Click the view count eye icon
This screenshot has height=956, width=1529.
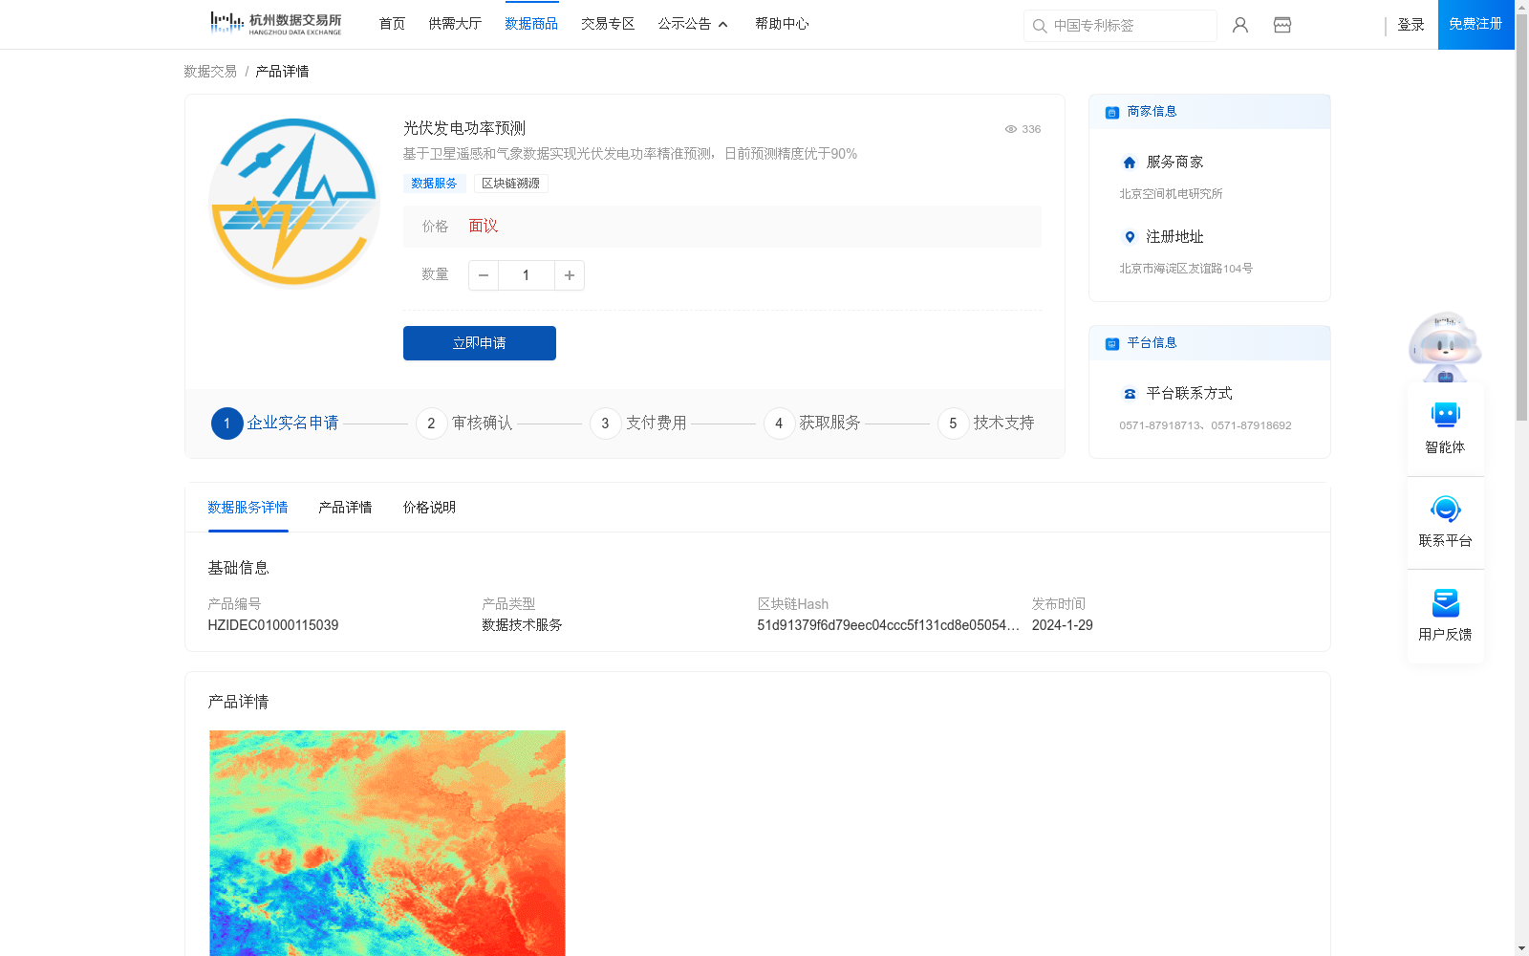coord(1010,129)
